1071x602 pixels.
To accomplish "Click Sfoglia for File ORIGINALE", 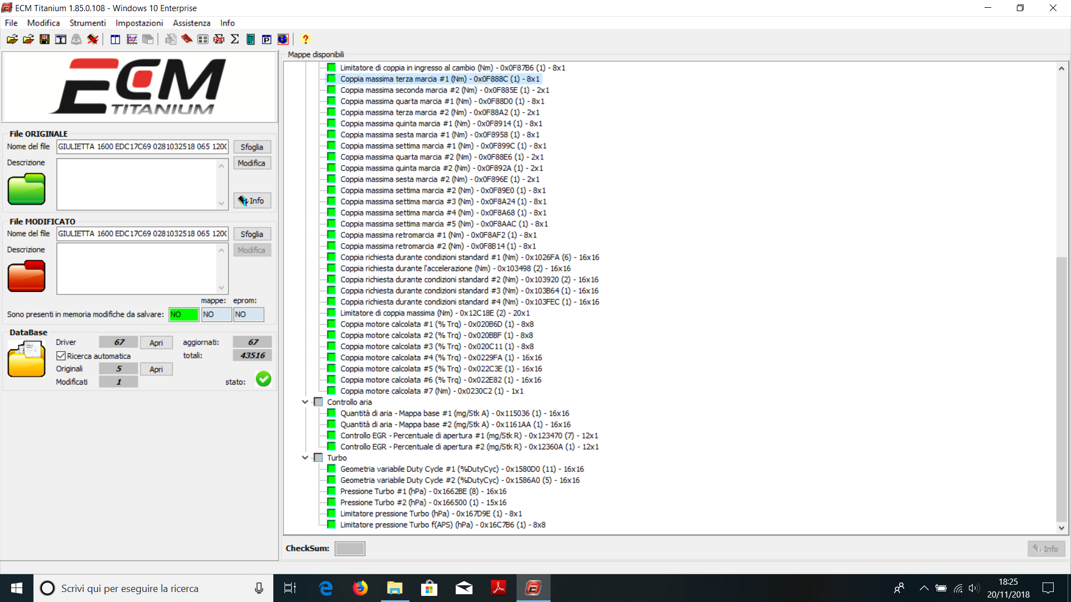I will tap(252, 147).
